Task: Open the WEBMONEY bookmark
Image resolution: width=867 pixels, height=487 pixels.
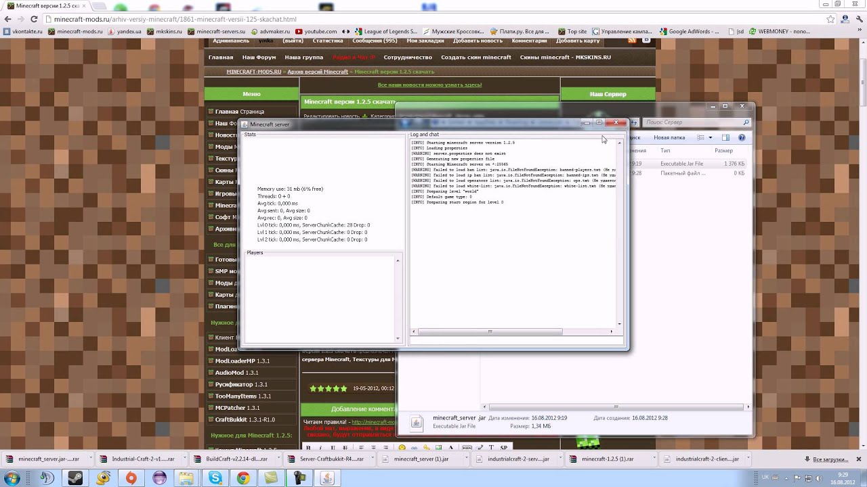Action: [780, 31]
